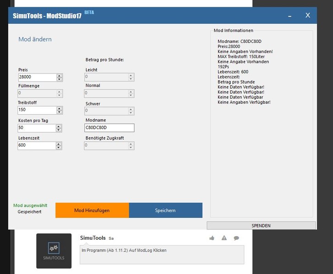Focus the Preis input field
The image size is (333, 274).
click(37, 78)
